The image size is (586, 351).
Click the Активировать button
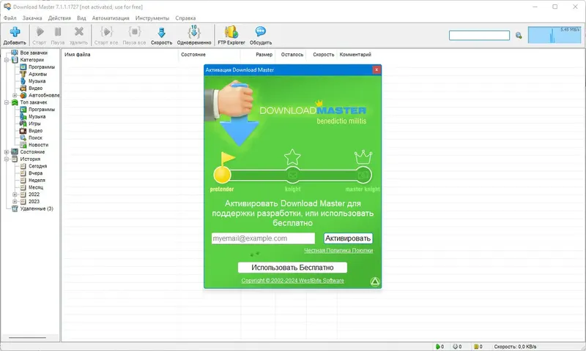tap(348, 238)
